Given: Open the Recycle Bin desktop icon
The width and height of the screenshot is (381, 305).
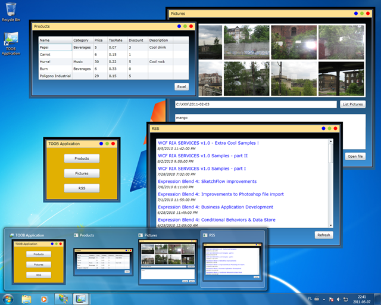Looking at the screenshot, I should (11, 12).
